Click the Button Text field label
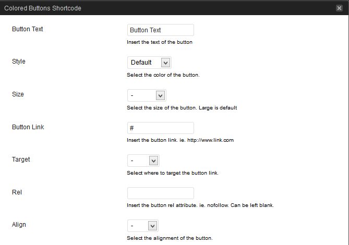This screenshot has width=349, height=245. 28,29
